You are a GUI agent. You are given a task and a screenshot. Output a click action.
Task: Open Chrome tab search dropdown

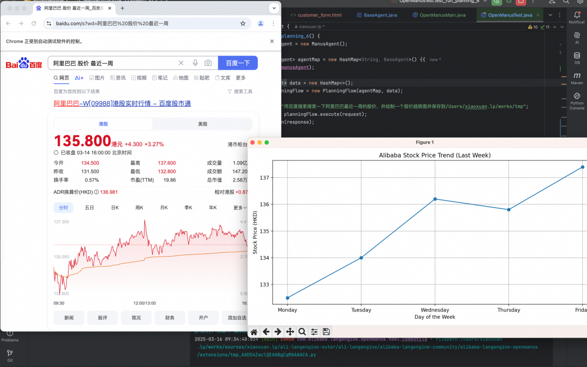coord(274,8)
